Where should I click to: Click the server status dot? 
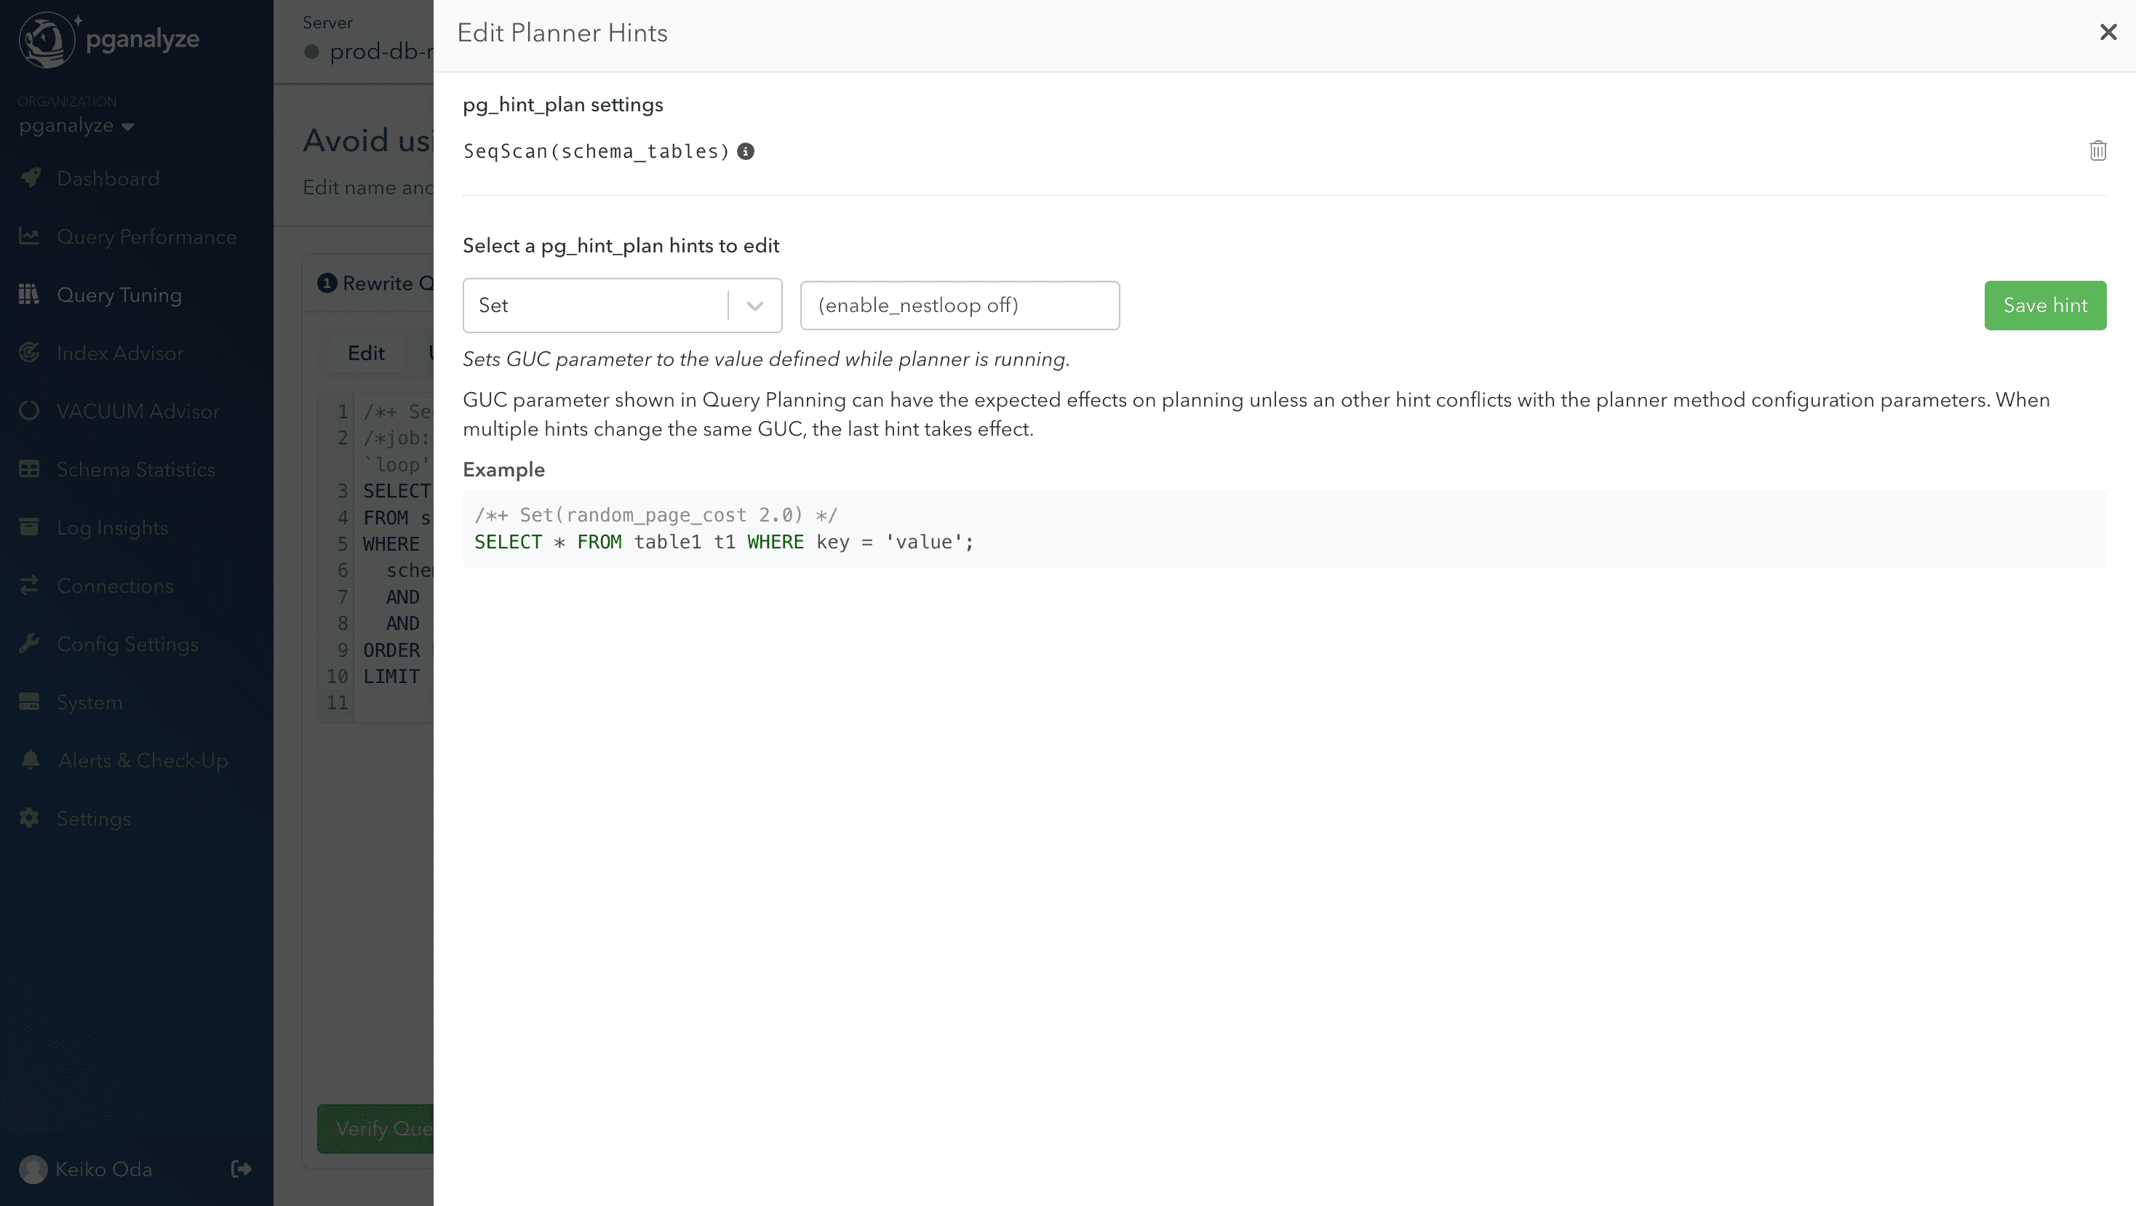tap(312, 52)
